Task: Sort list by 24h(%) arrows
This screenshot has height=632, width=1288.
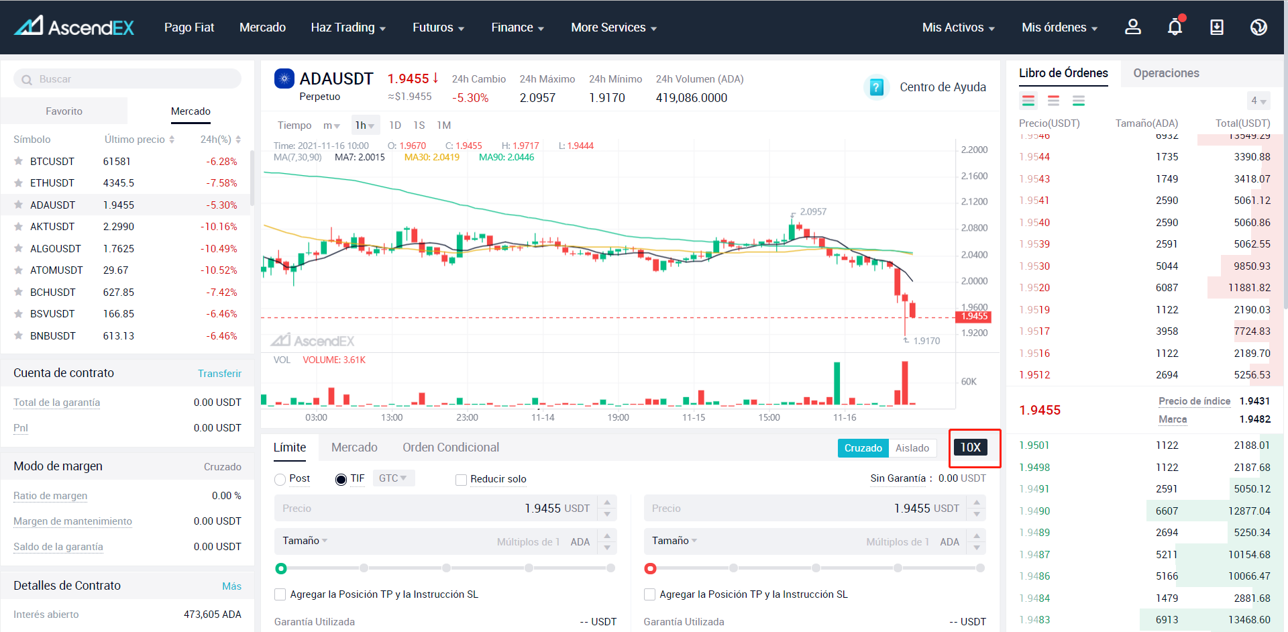Action: tap(238, 140)
